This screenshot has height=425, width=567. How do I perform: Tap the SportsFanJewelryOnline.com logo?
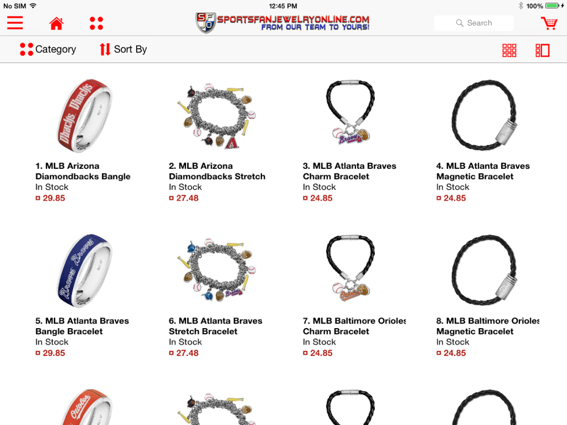[x=282, y=23]
